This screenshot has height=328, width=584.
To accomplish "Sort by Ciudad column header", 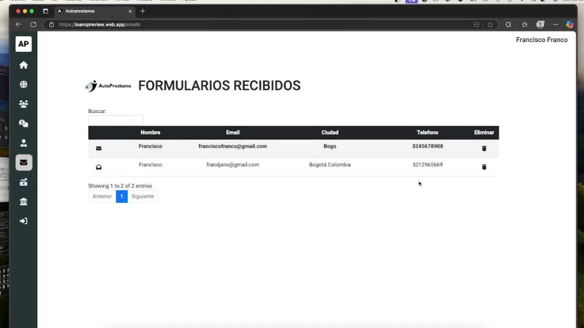I will [x=329, y=133].
